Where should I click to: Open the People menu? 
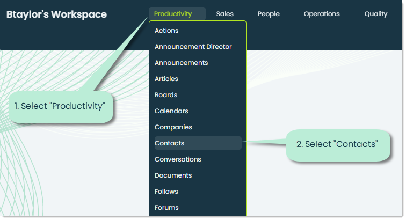tap(269, 14)
